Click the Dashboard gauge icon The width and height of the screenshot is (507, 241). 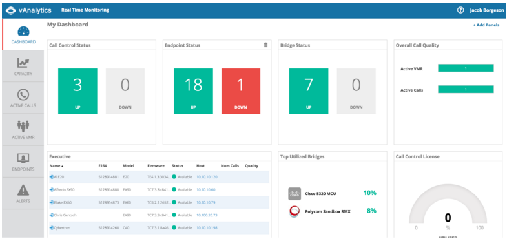(23, 32)
